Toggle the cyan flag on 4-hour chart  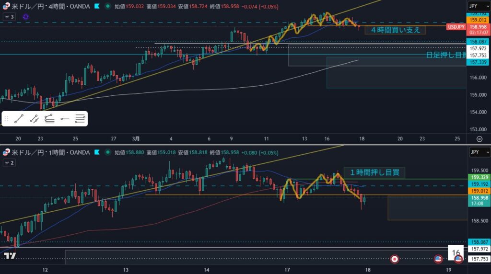click(97, 7)
